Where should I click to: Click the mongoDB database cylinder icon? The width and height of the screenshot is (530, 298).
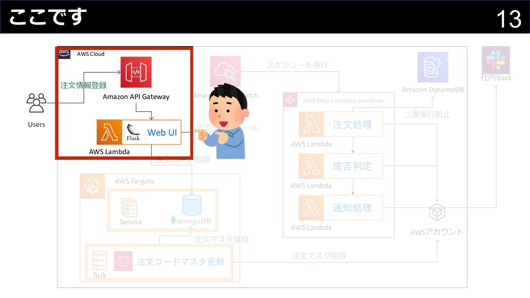(192, 205)
